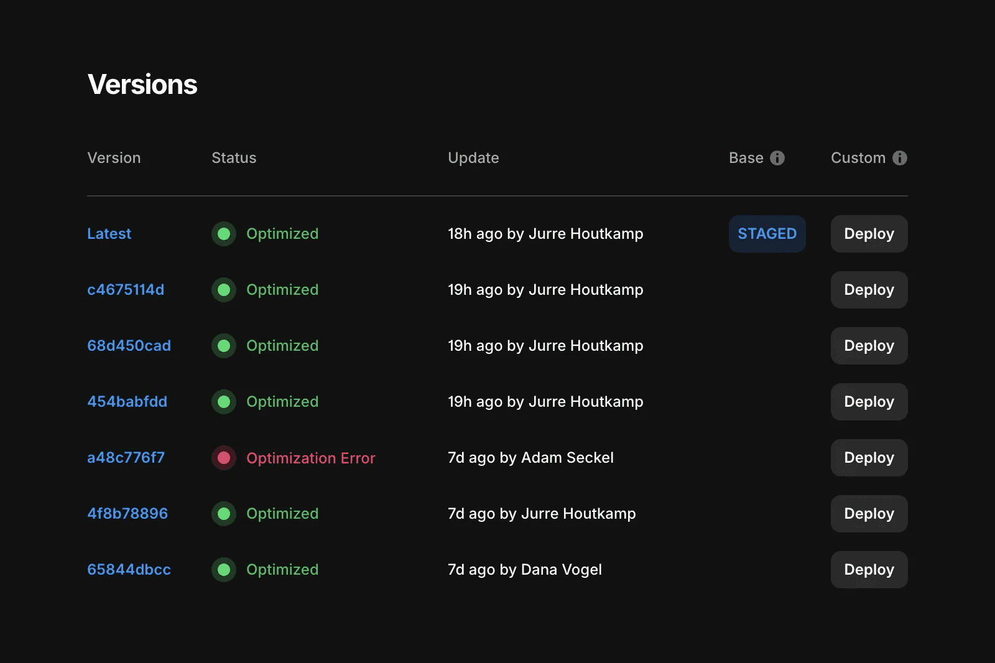Screen dimensions: 995x663
Task: Click the green status dot for 68d450cad
Action: (224, 346)
